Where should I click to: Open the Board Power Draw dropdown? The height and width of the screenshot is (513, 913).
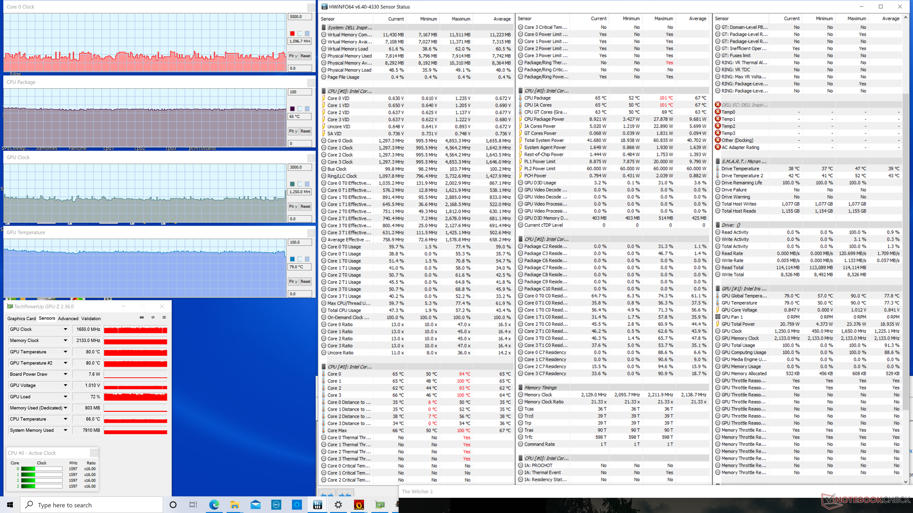pos(66,374)
